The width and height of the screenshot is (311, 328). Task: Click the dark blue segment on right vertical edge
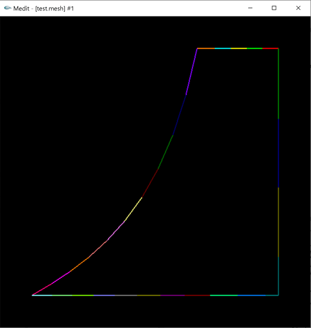pos(278,153)
